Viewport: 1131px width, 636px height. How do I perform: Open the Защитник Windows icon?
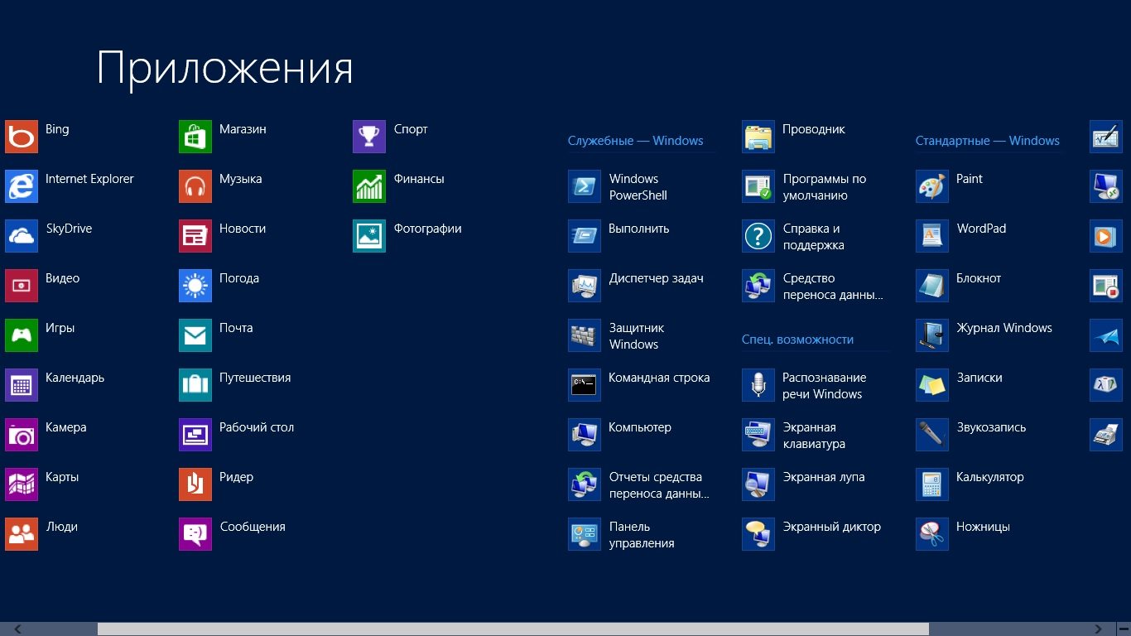click(585, 335)
